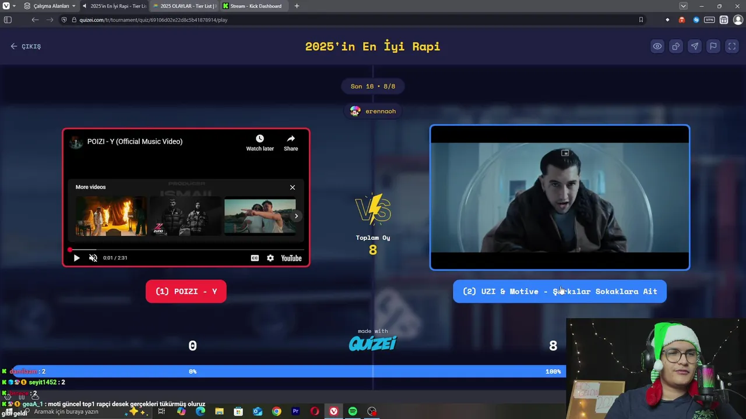The image size is (746, 419).
Task: Open Outlook from taskbar
Action: tap(258, 411)
